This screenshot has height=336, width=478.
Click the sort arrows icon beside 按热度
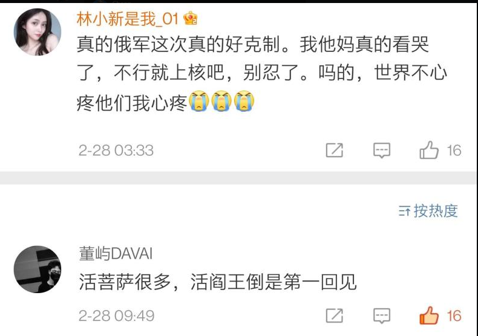404,211
